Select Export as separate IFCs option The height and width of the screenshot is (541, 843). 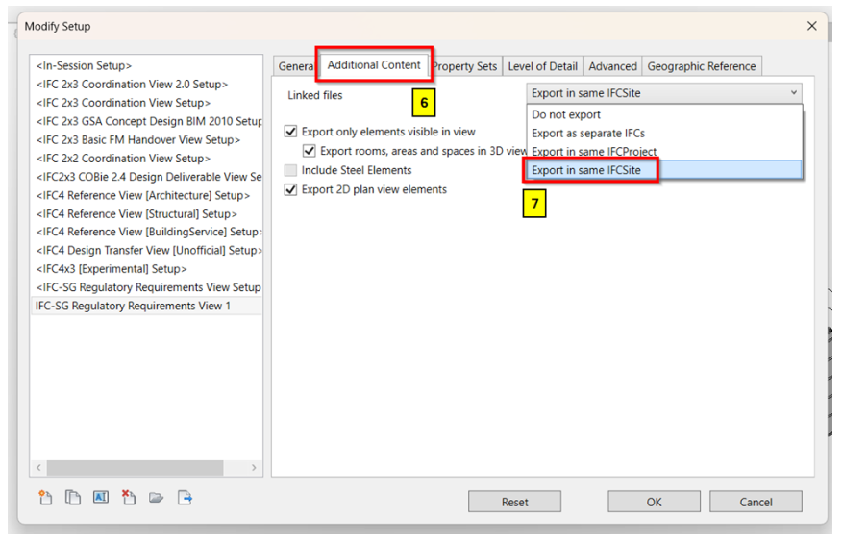[x=587, y=134]
